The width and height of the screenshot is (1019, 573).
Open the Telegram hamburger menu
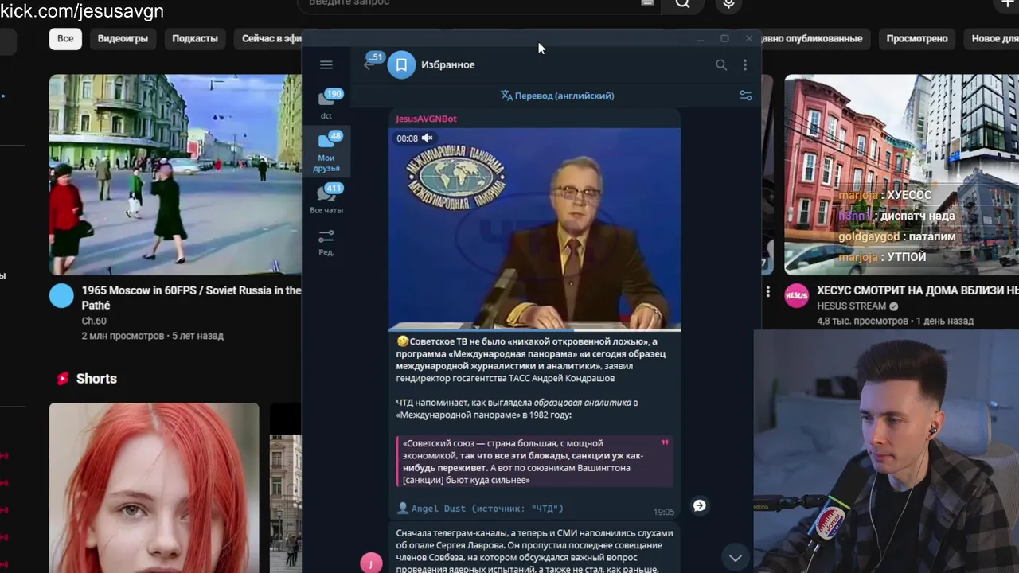[326, 64]
